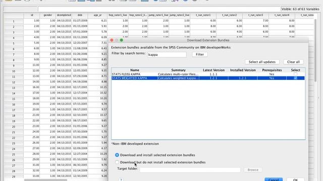Untick the Select checkbox for STATS WEIGHTED KAPPA
The height and width of the screenshot is (181, 323).
(x=295, y=78)
